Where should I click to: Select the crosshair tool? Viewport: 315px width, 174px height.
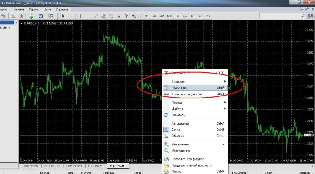(71, 16)
